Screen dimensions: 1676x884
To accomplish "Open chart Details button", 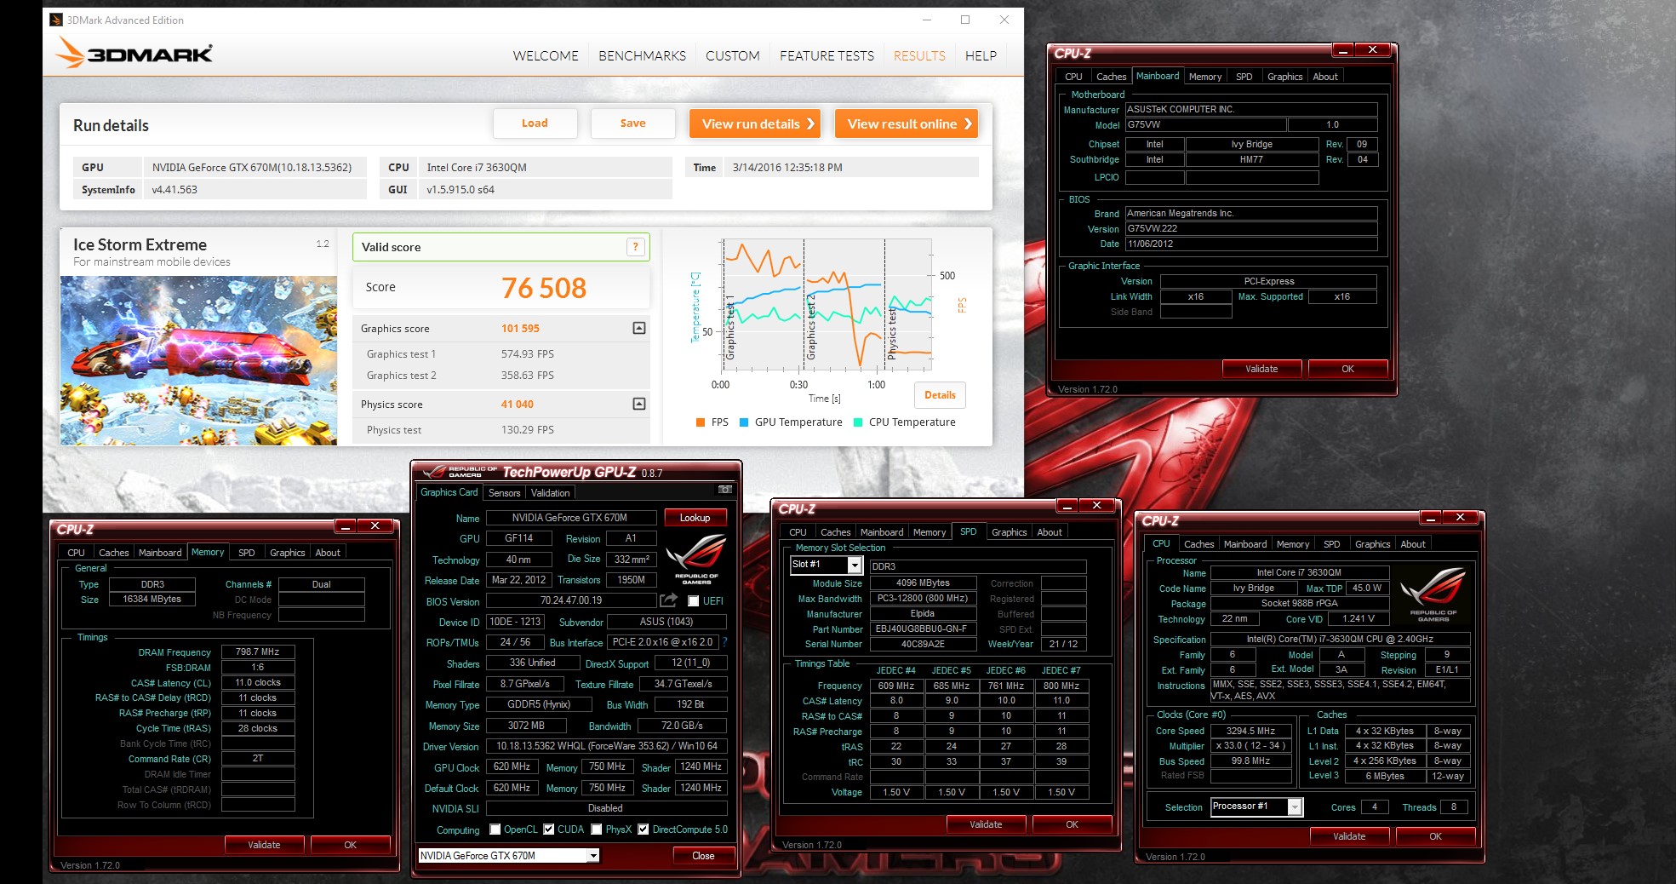I will point(940,395).
